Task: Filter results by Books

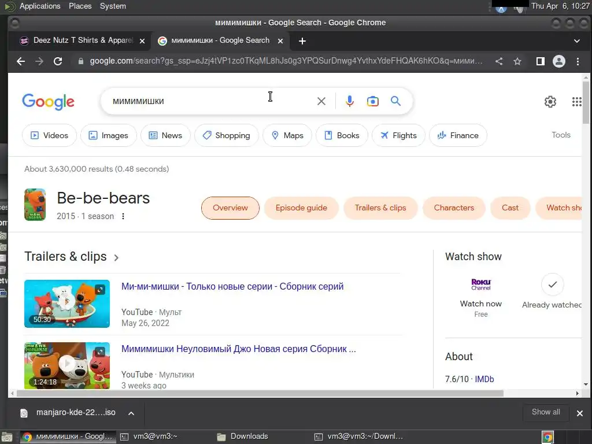Action: click(342, 135)
